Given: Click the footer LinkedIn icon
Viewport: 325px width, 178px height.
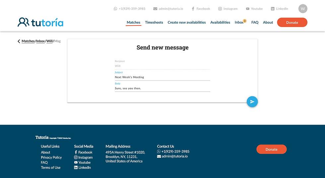Looking at the screenshot, I should [x=76, y=167].
